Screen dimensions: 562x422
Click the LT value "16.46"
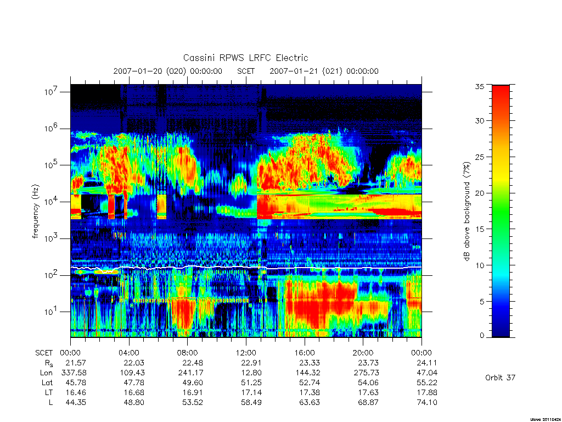click(76, 392)
